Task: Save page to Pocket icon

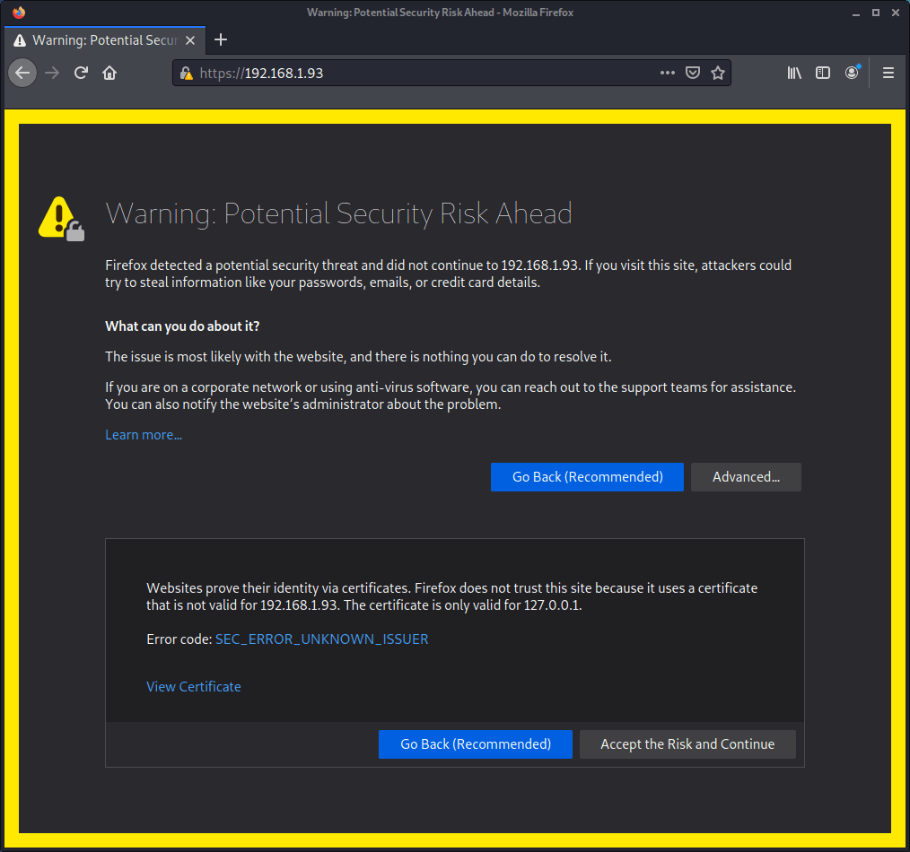Action: click(x=692, y=73)
